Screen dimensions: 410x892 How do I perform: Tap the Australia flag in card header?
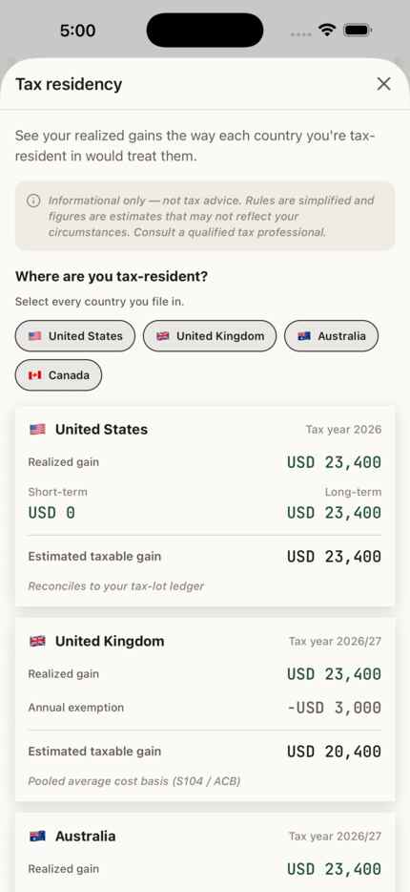tap(37, 837)
